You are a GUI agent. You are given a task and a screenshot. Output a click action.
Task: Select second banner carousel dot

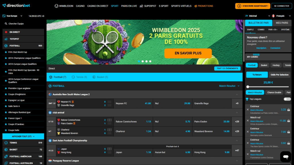click(143, 61)
